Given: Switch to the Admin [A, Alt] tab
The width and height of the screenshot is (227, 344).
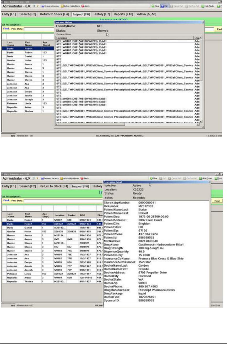Looking at the screenshot, I should (147, 14).
